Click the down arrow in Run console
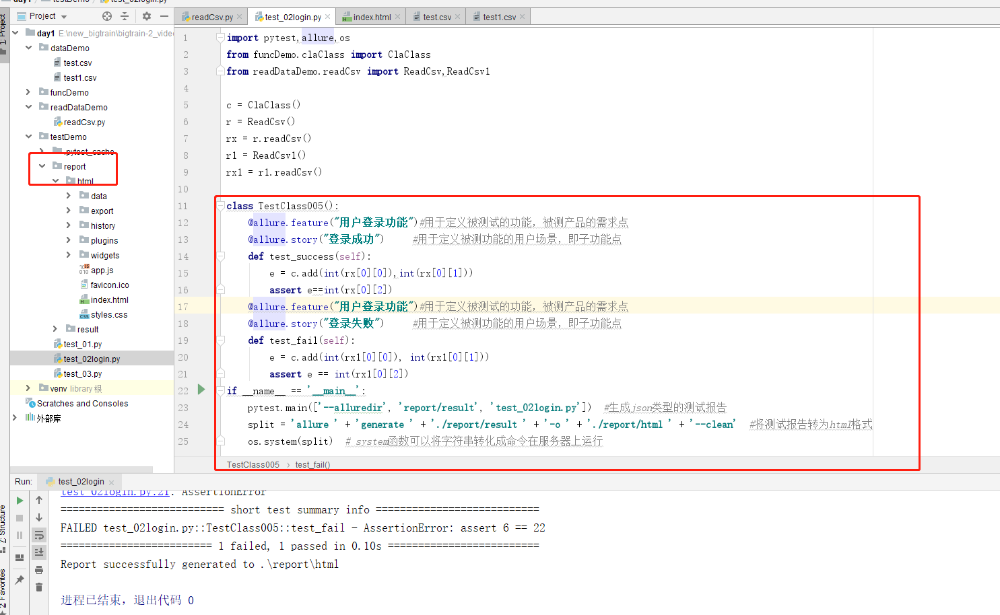The height and width of the screenshot is (615, 1000). point(39,517)
